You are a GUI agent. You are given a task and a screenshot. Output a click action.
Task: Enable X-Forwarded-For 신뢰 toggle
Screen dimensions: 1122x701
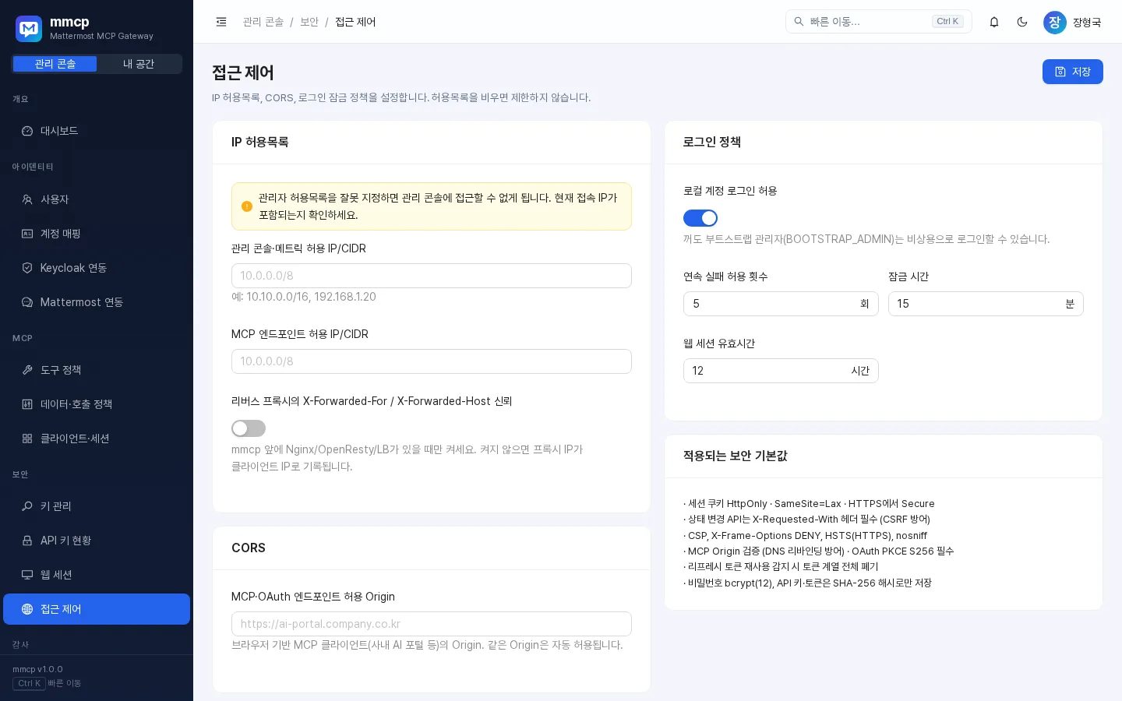249,428
